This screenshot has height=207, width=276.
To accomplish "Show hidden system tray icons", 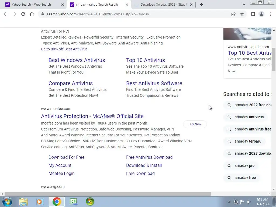I will [x=229, y=202].
